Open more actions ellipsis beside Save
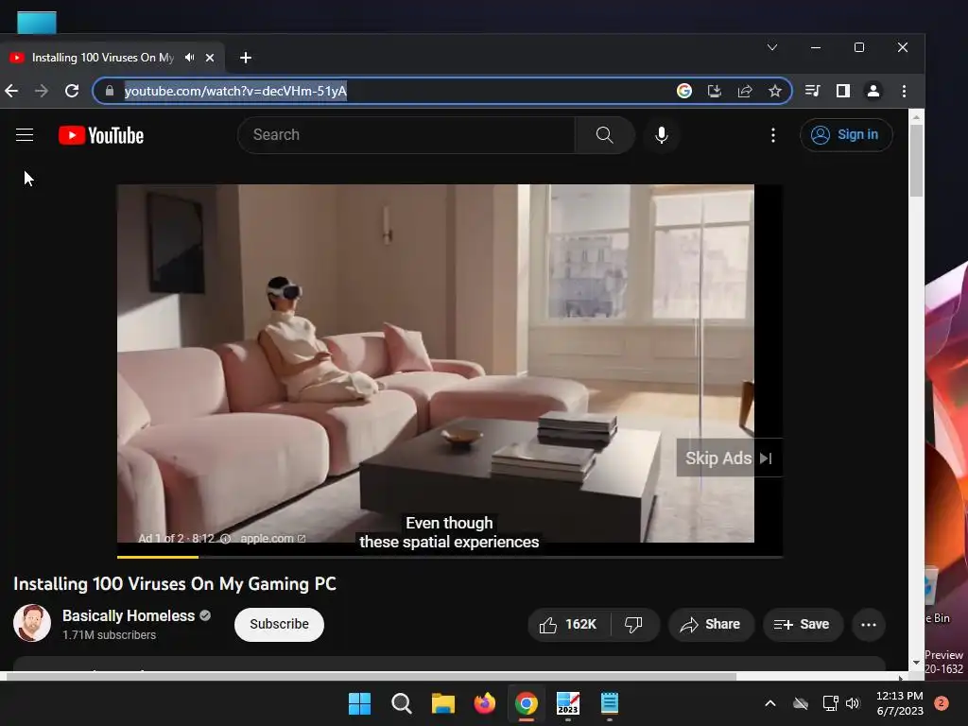This screenshot has height=726, width=968. pyautogui.click(x=869, y=625)
